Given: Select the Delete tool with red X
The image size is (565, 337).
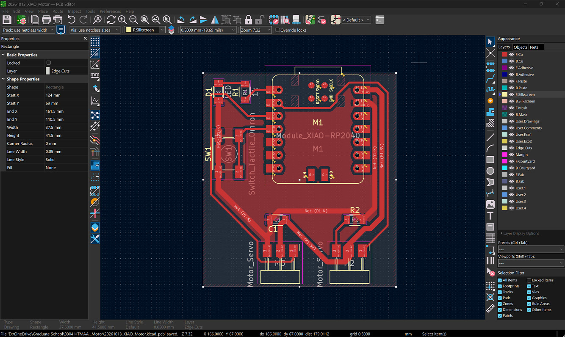Looking at the screenshot, I should point(490,272).
